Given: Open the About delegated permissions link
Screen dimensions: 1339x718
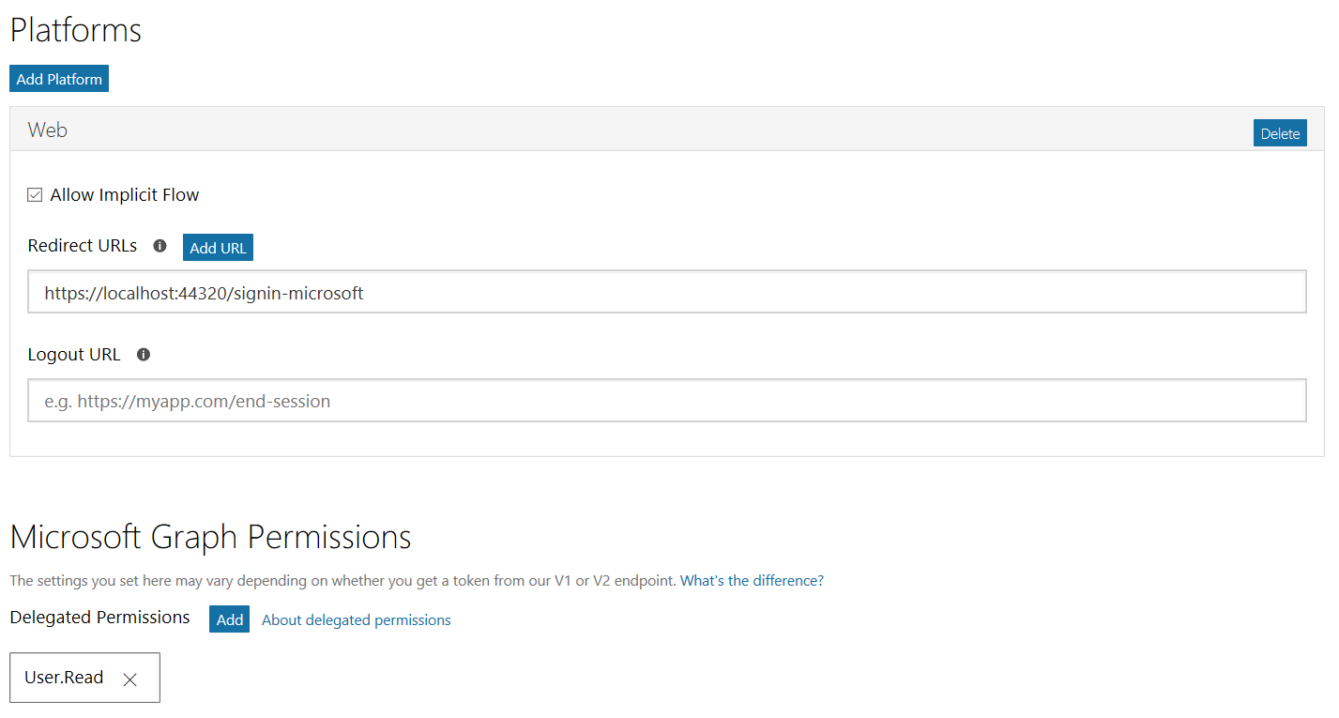Looking at the screenshot, I should click(x=357, y=620).
